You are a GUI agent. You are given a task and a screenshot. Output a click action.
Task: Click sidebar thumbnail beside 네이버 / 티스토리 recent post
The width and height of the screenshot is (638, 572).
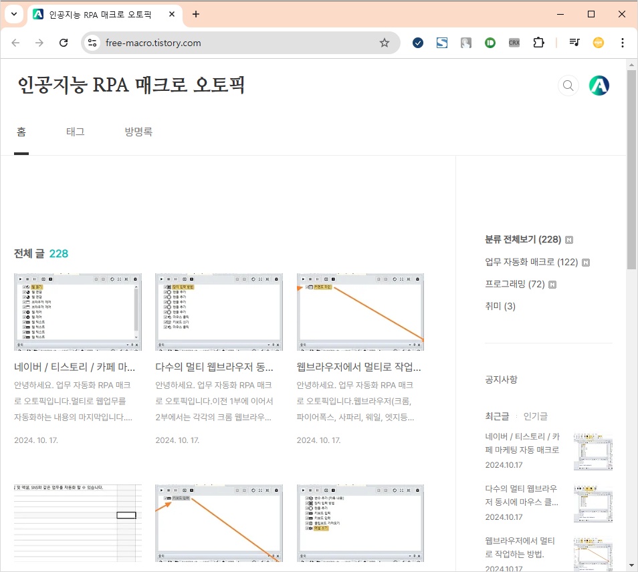593,452
